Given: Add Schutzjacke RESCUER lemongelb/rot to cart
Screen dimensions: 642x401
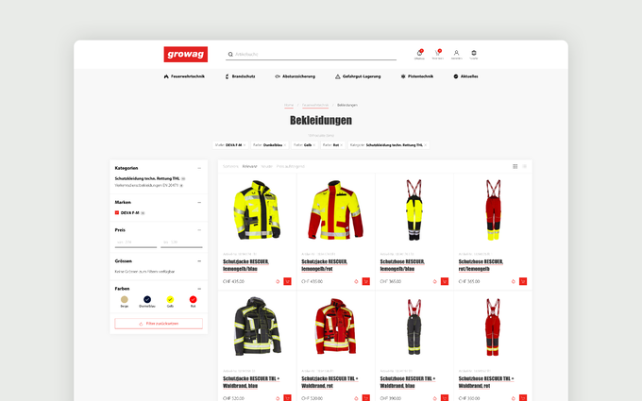Looking at the screenshot, I should tap(366, 281).
